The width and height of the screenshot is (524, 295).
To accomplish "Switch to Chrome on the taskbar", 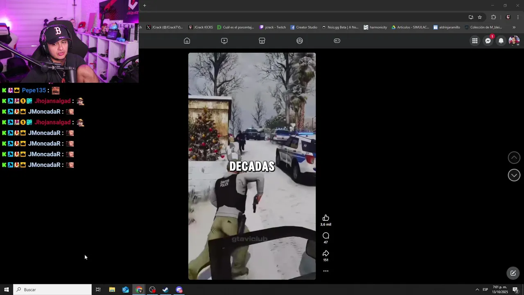I will 139,290.
